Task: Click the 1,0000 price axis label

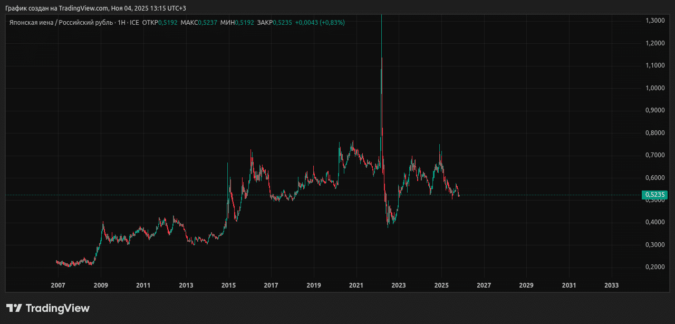Action: coord(654,88)
